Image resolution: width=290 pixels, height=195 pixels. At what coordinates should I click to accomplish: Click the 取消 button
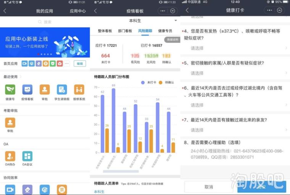(209, 187)
